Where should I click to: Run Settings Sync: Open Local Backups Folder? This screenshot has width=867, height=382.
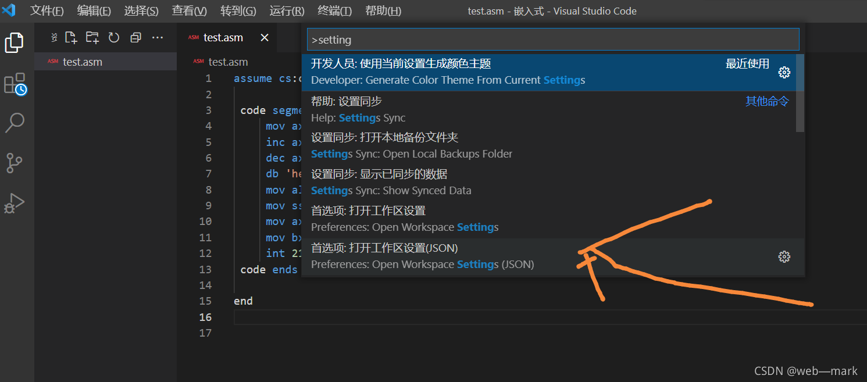[549, 146]
